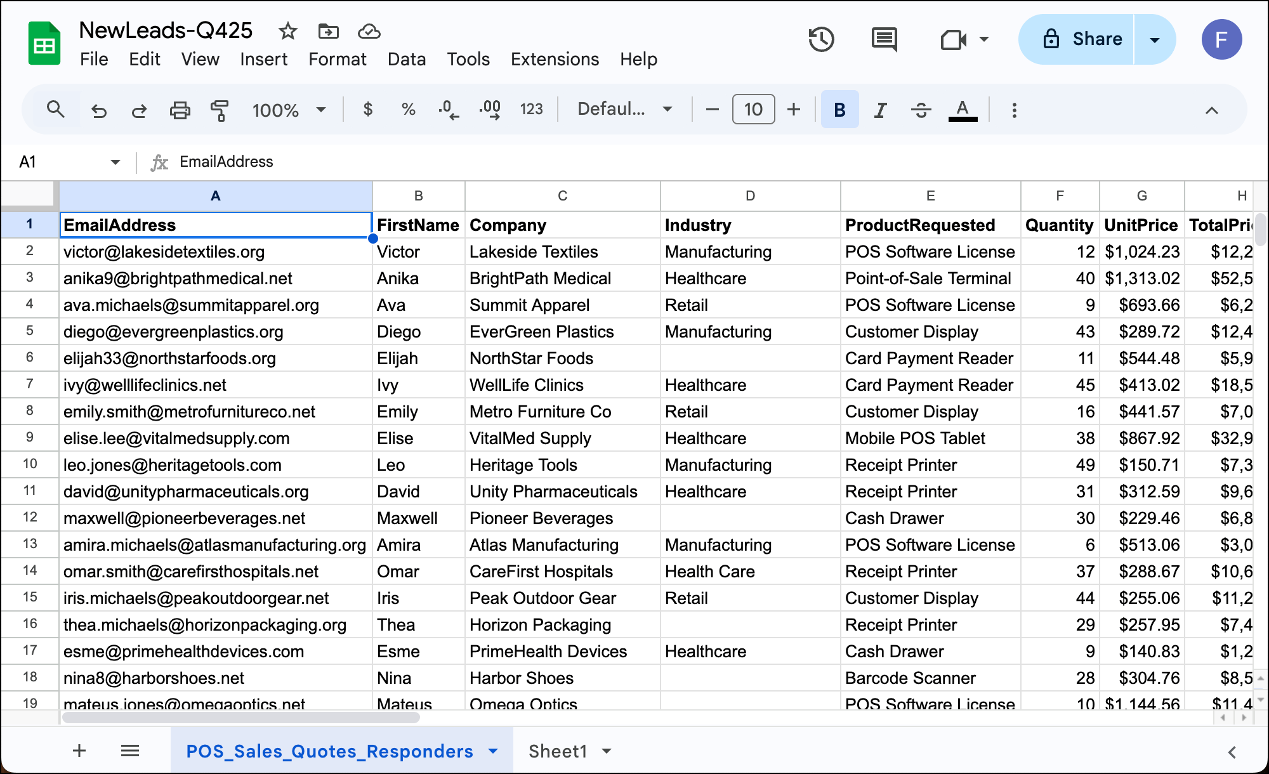The height and width of the screenshot is (774, 1269).
Task: Click the font size input field
Action: [753, 109]
